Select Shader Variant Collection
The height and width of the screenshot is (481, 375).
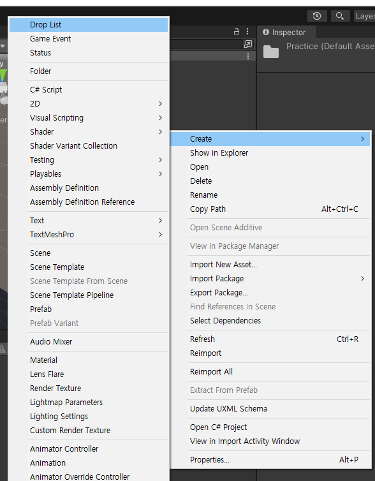(x=89, y=145)
